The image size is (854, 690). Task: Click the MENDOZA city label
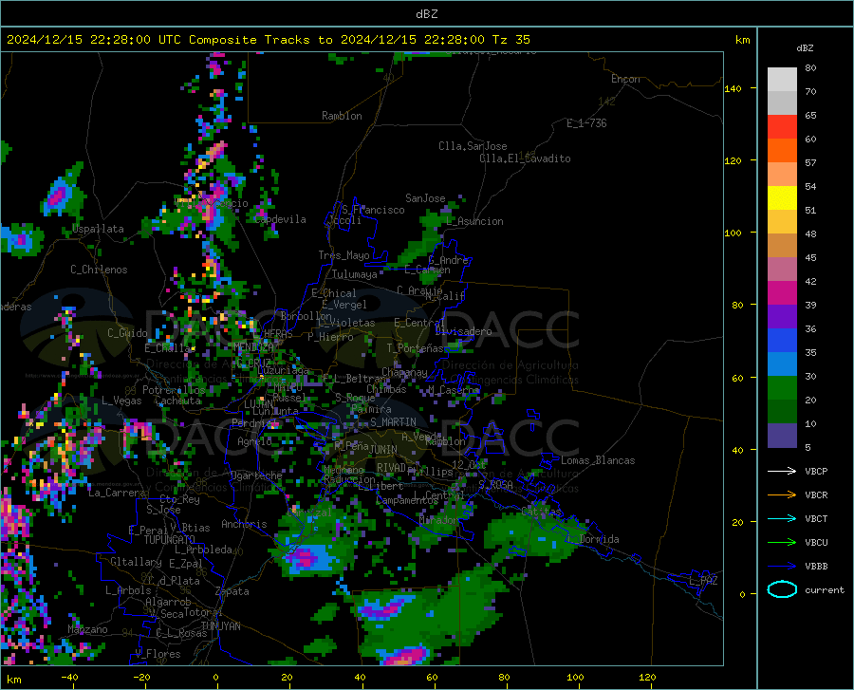click(x=253, y=346)
